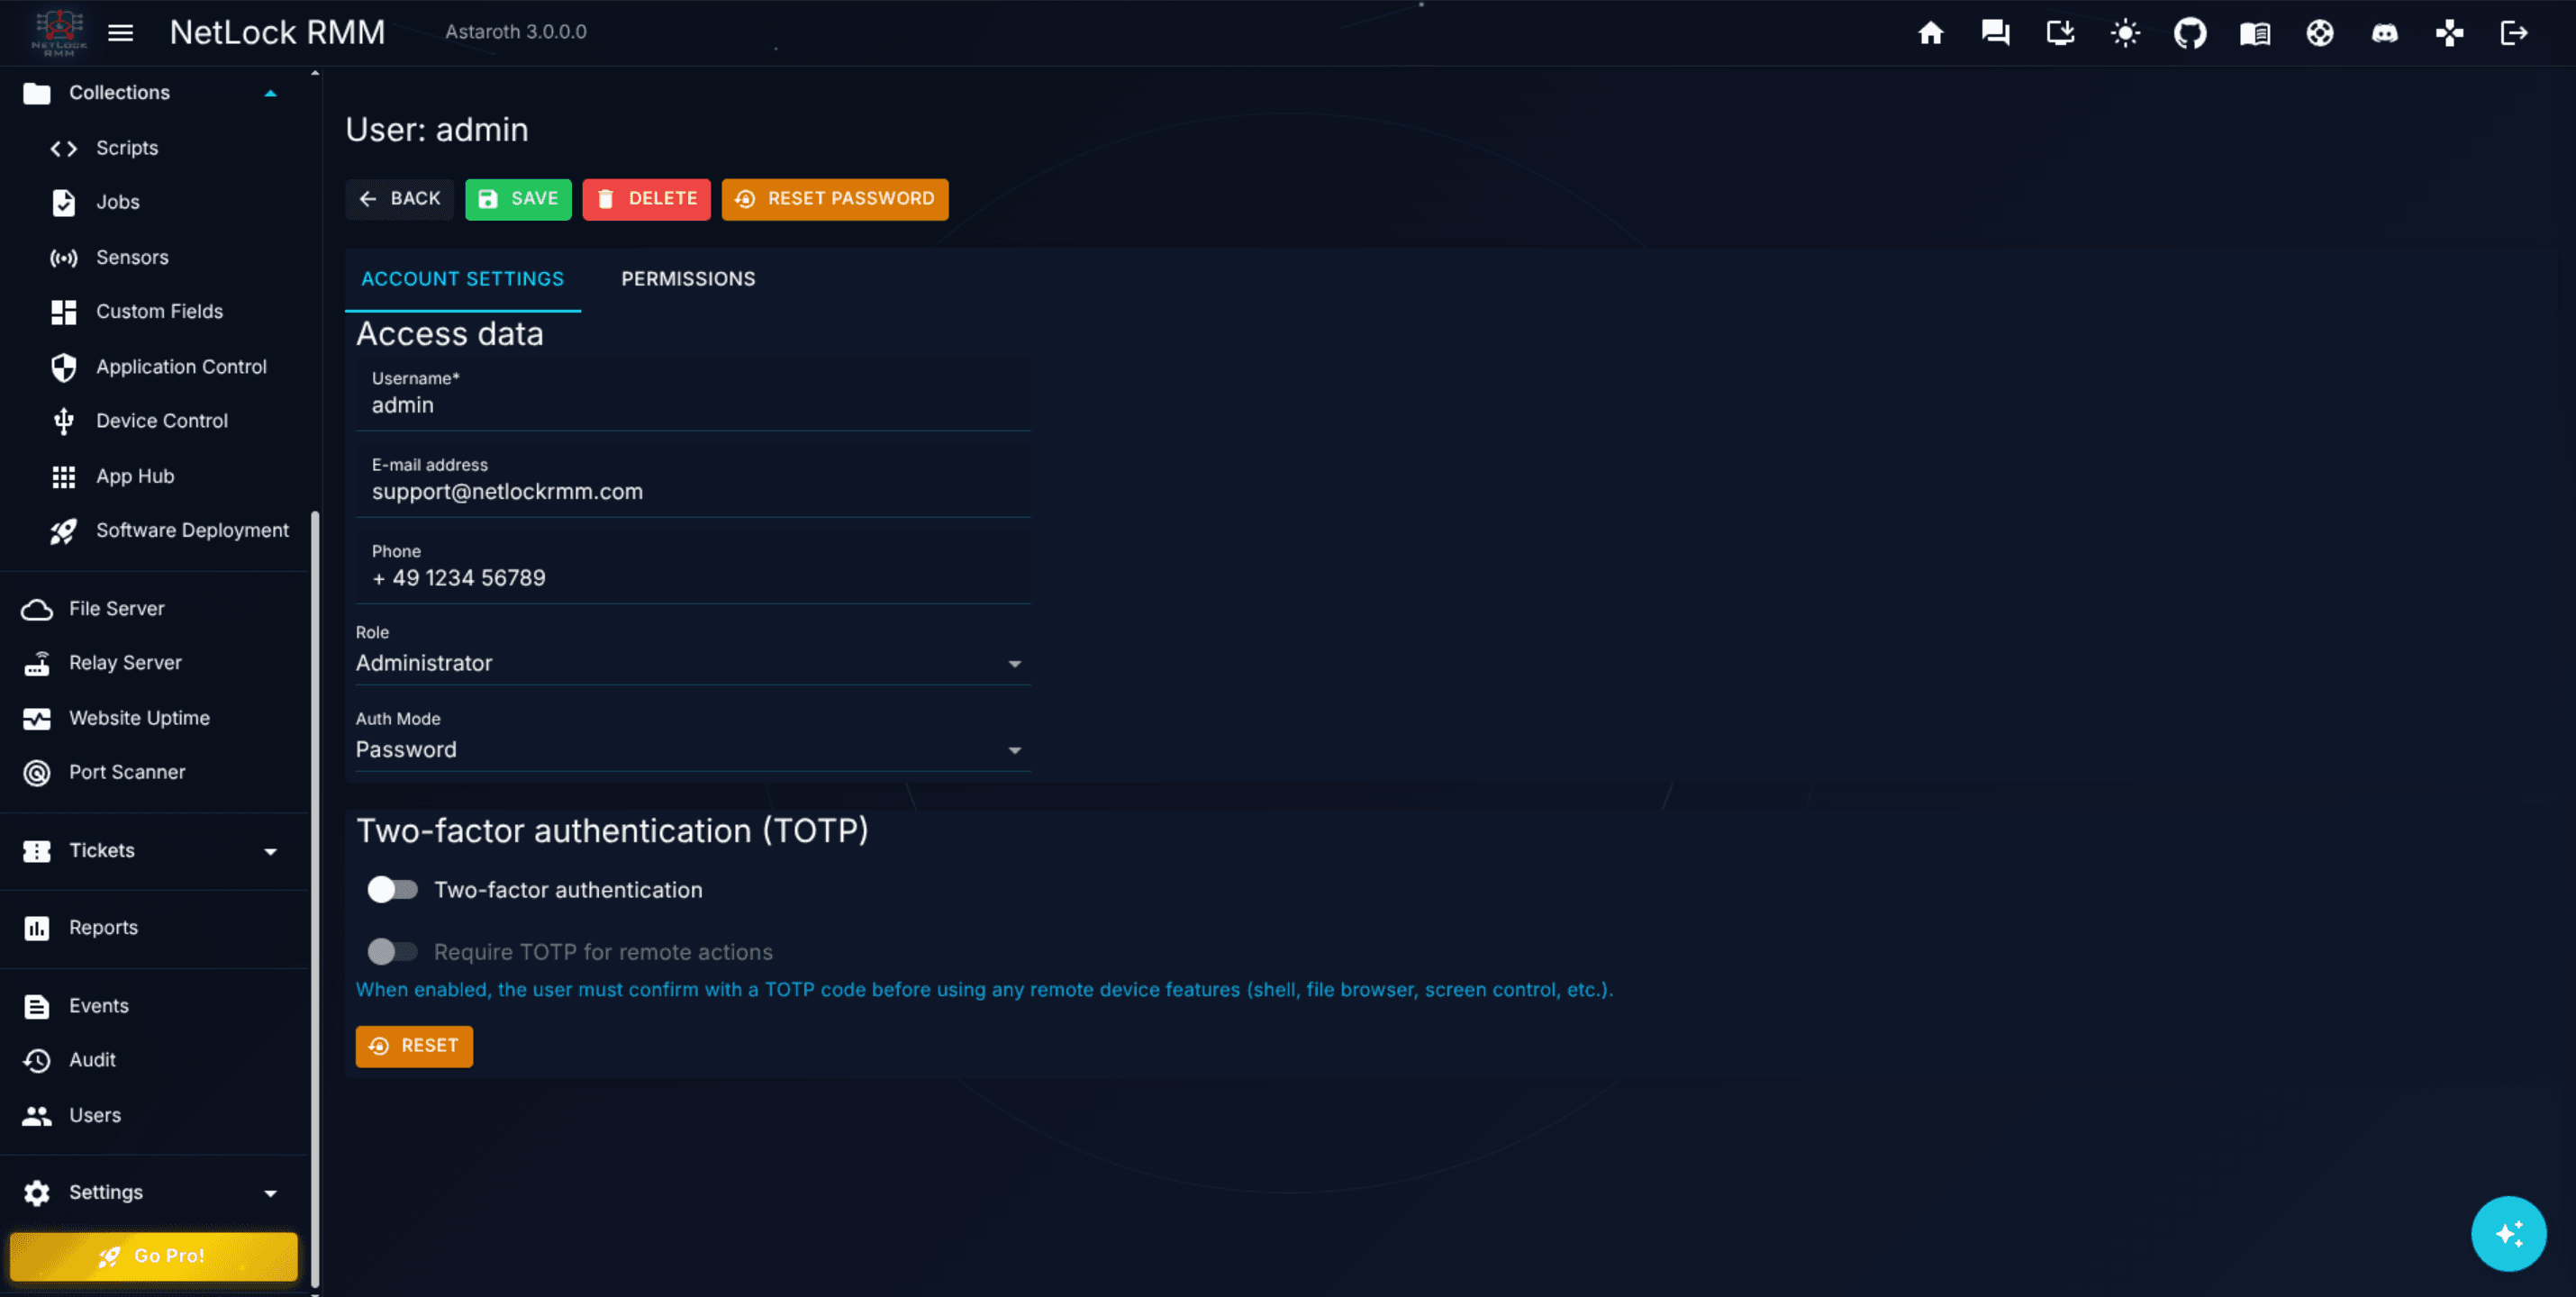Toggle light/dark theme sun icon
Screen dimensions: 2576x1297
pyautogui.click(x=2125, y=33)
